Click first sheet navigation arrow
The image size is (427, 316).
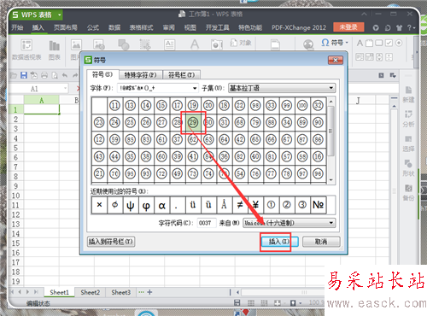pos(12,292)
